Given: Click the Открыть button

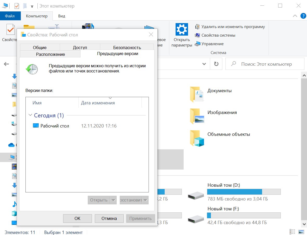Looking at the screenshot, I should point(99,200).
